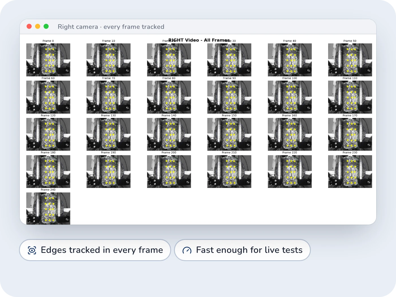Click the green maximize window dot
The width and height of the screenshot is (396, 297).
[46, 26]
